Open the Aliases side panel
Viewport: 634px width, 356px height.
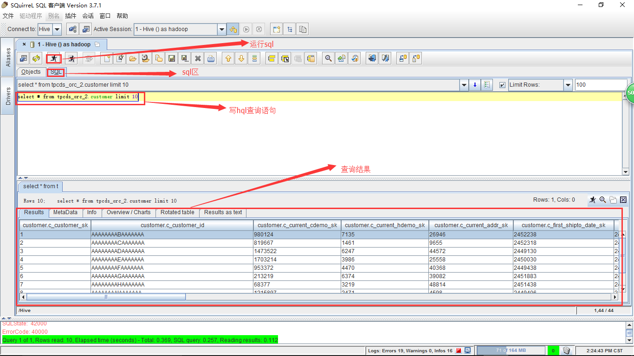[x=8, y=57]
